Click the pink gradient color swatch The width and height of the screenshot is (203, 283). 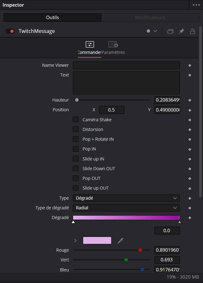pyautogui.click(x=97, y=240)
